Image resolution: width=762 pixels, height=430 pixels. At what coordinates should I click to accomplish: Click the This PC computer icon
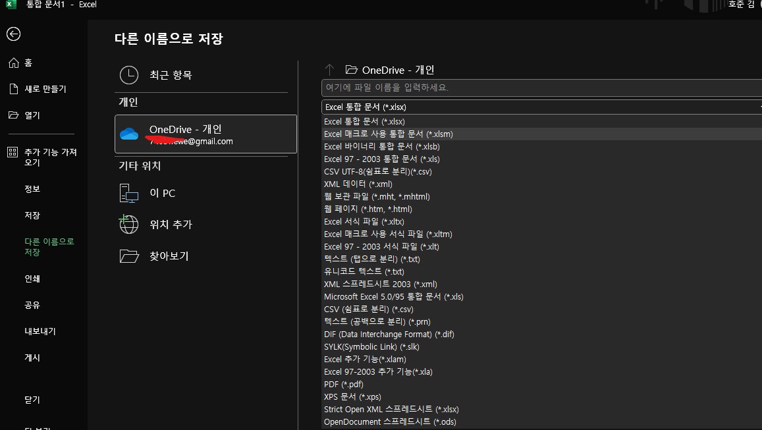[x=129, y=193]
